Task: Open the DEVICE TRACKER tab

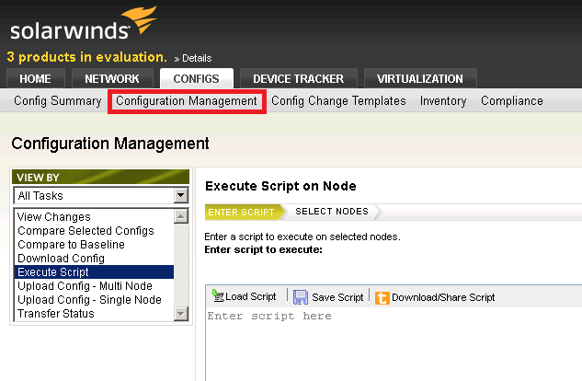Action: [299, 79]
